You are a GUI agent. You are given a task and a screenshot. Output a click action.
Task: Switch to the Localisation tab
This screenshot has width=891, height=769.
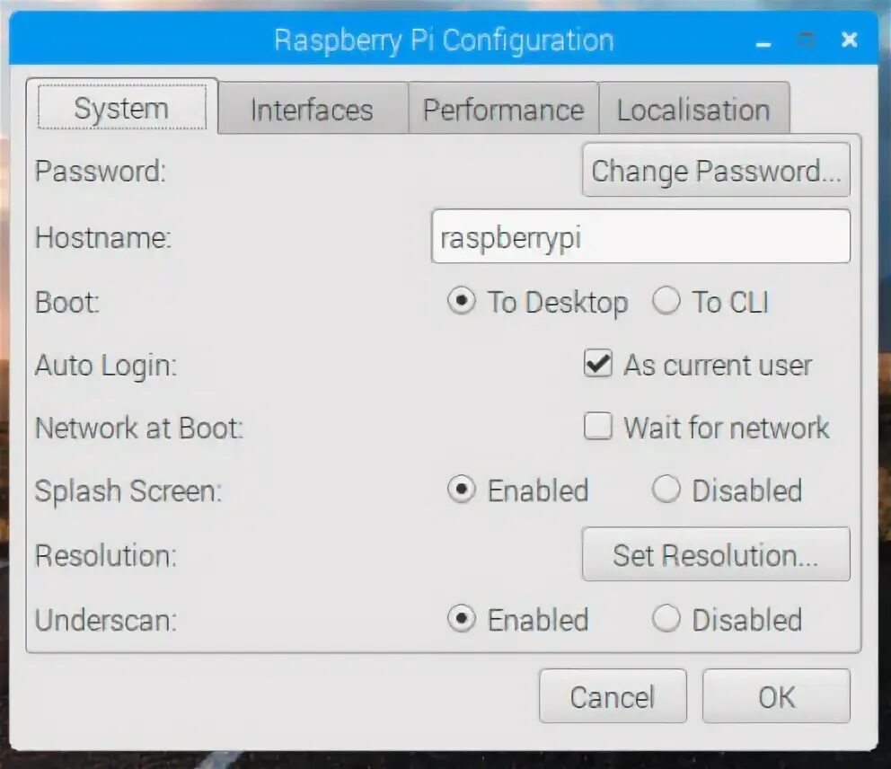coord(693,109)
